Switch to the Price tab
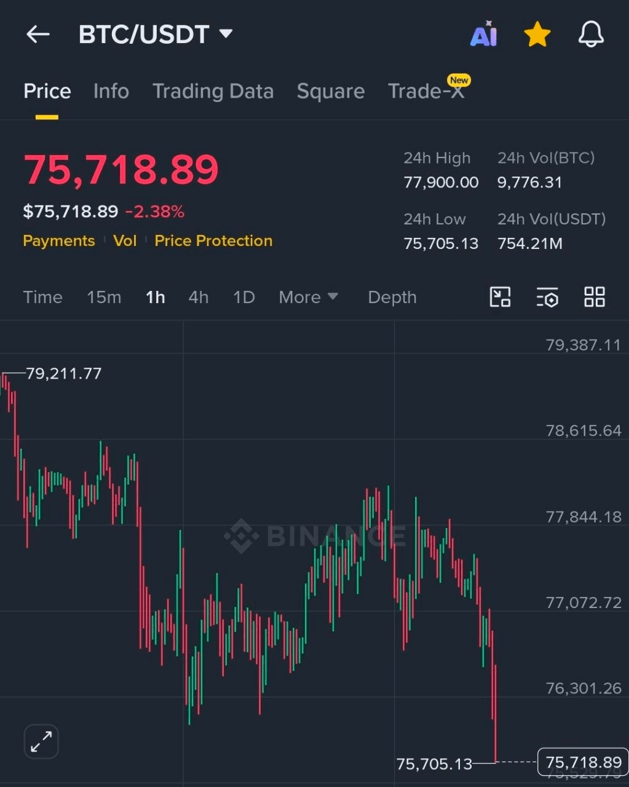Viewport: 629px width, 787px height. coord(47,91)
